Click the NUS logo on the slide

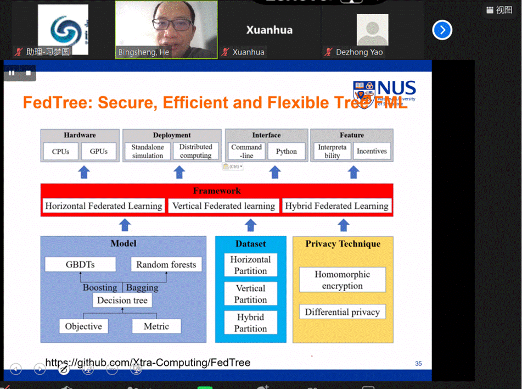coord(384,92)
